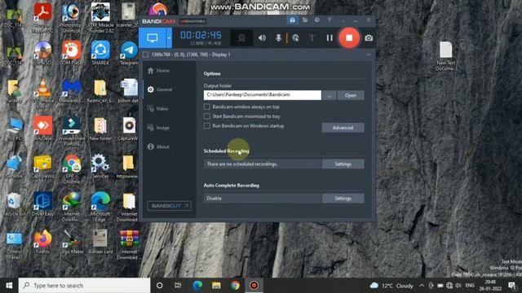The image size is (522, 293).
Task: Open Task View from the taskbar
Action: pyautogui.click(x=178, y=286)
